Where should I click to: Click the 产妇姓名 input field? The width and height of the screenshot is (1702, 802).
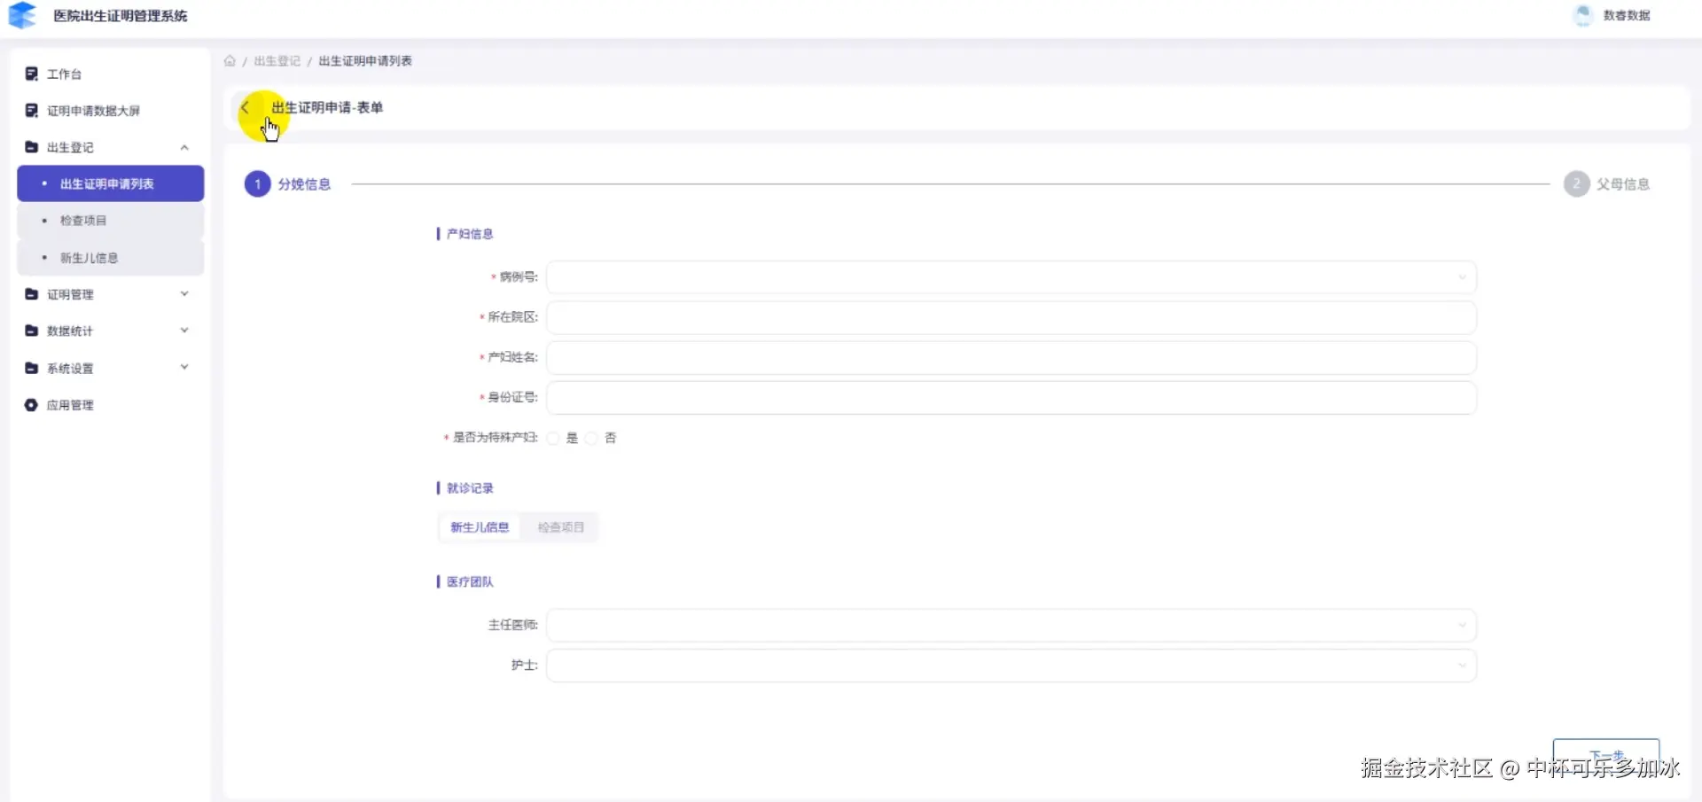[x=1011, y=357]
